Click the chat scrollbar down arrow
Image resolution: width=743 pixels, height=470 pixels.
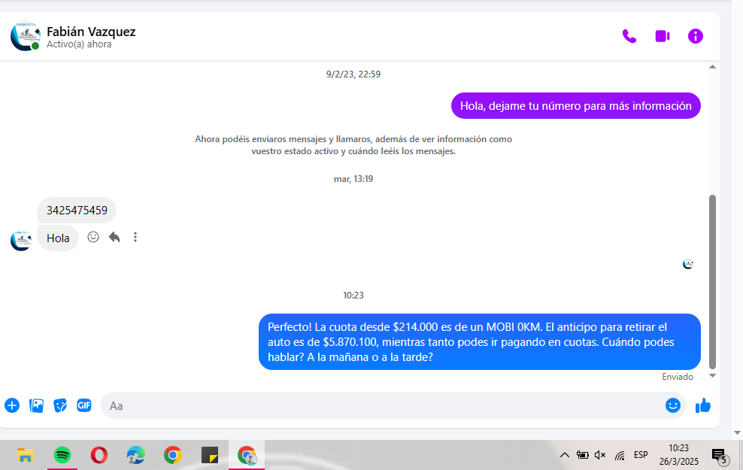(x=712, y=375)
